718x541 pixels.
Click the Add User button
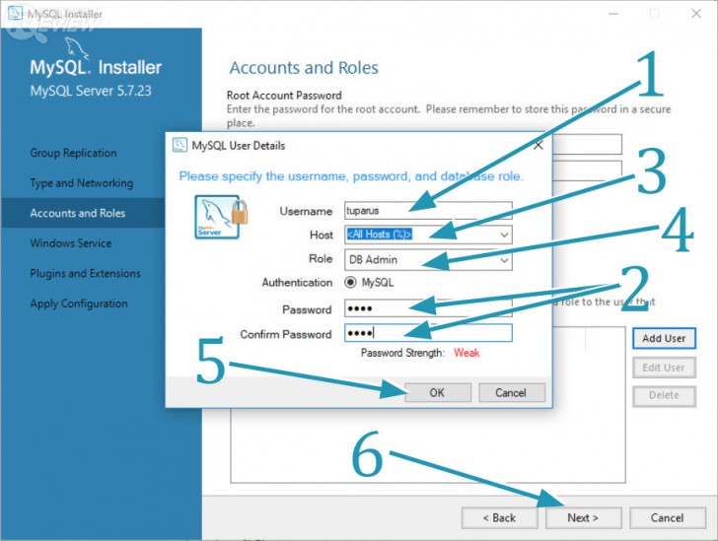[664, 338]
